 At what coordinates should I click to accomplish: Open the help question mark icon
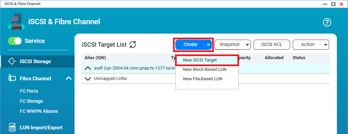coord(327,22)
